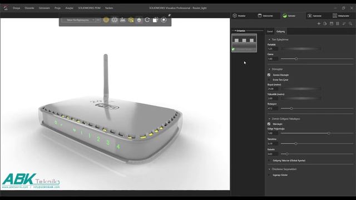Click the circular refresh arrow icon
The width and height of the screenshot is (356, 200).
[x=147, y=20]
